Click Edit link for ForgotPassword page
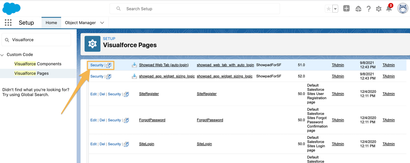Image resolution: width=410 pixels, height=163 pixels. click(x=93, y=120)
